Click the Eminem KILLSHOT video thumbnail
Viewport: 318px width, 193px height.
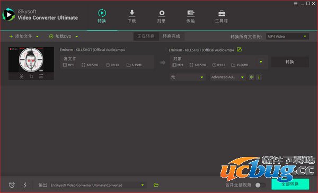(x=31, y=59)
